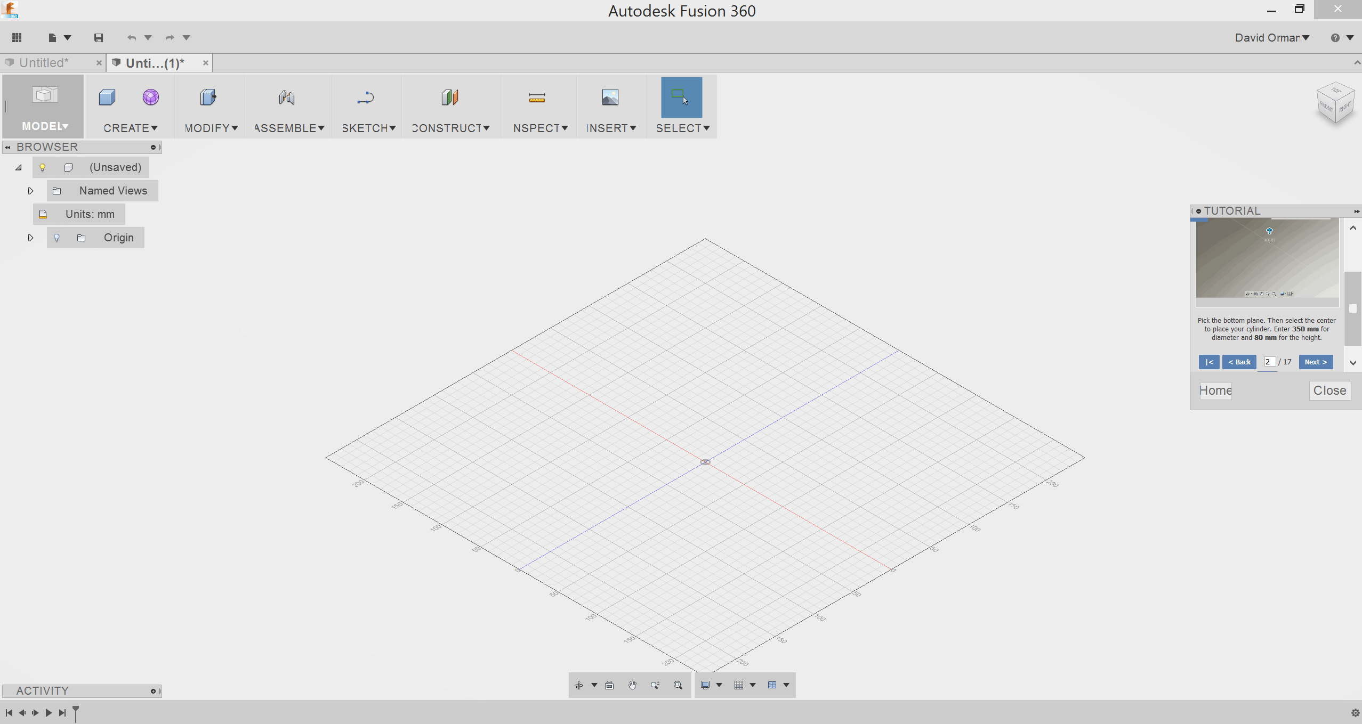This screenshot has width=1362, height=724.
Task: Open Display Settings dropdown arrow
Action: pos(719,685)
